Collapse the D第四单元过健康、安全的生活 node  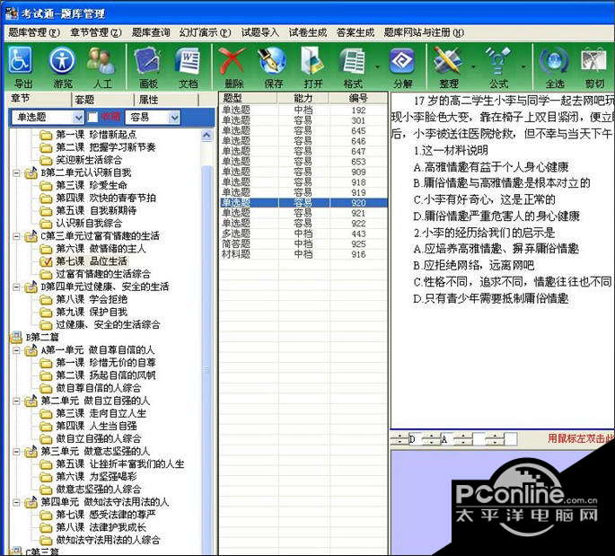point(16,287)
